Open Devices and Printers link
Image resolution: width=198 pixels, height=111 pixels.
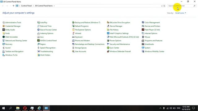(x=152, y=26)
